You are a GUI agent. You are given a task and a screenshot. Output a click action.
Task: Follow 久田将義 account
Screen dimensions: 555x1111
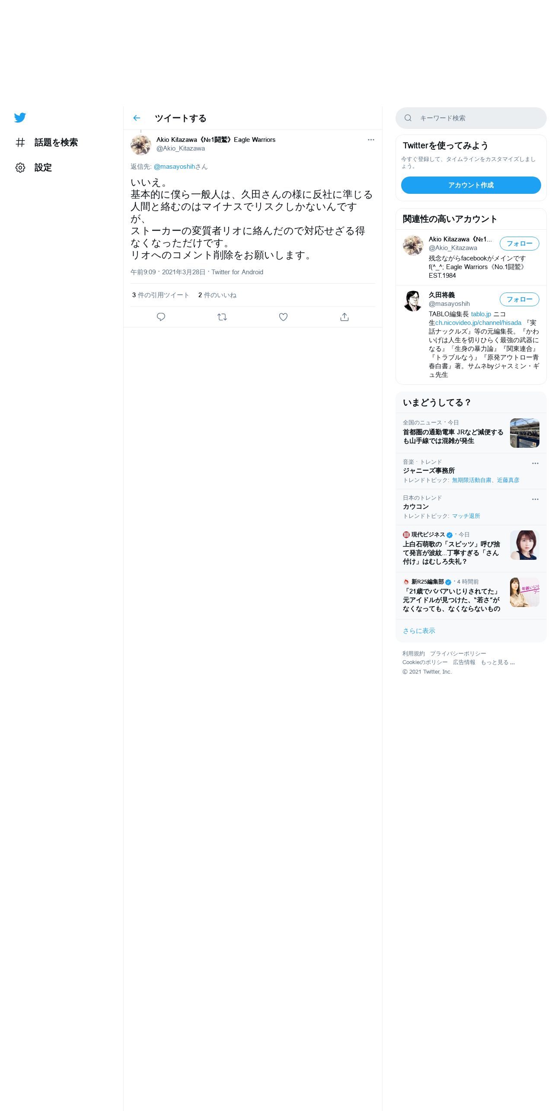pos(519,299)
